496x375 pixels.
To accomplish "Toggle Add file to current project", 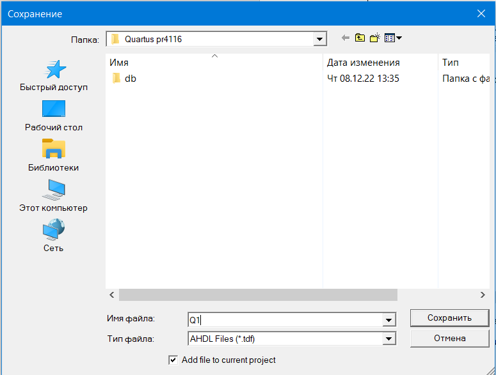I will [173, 360].
